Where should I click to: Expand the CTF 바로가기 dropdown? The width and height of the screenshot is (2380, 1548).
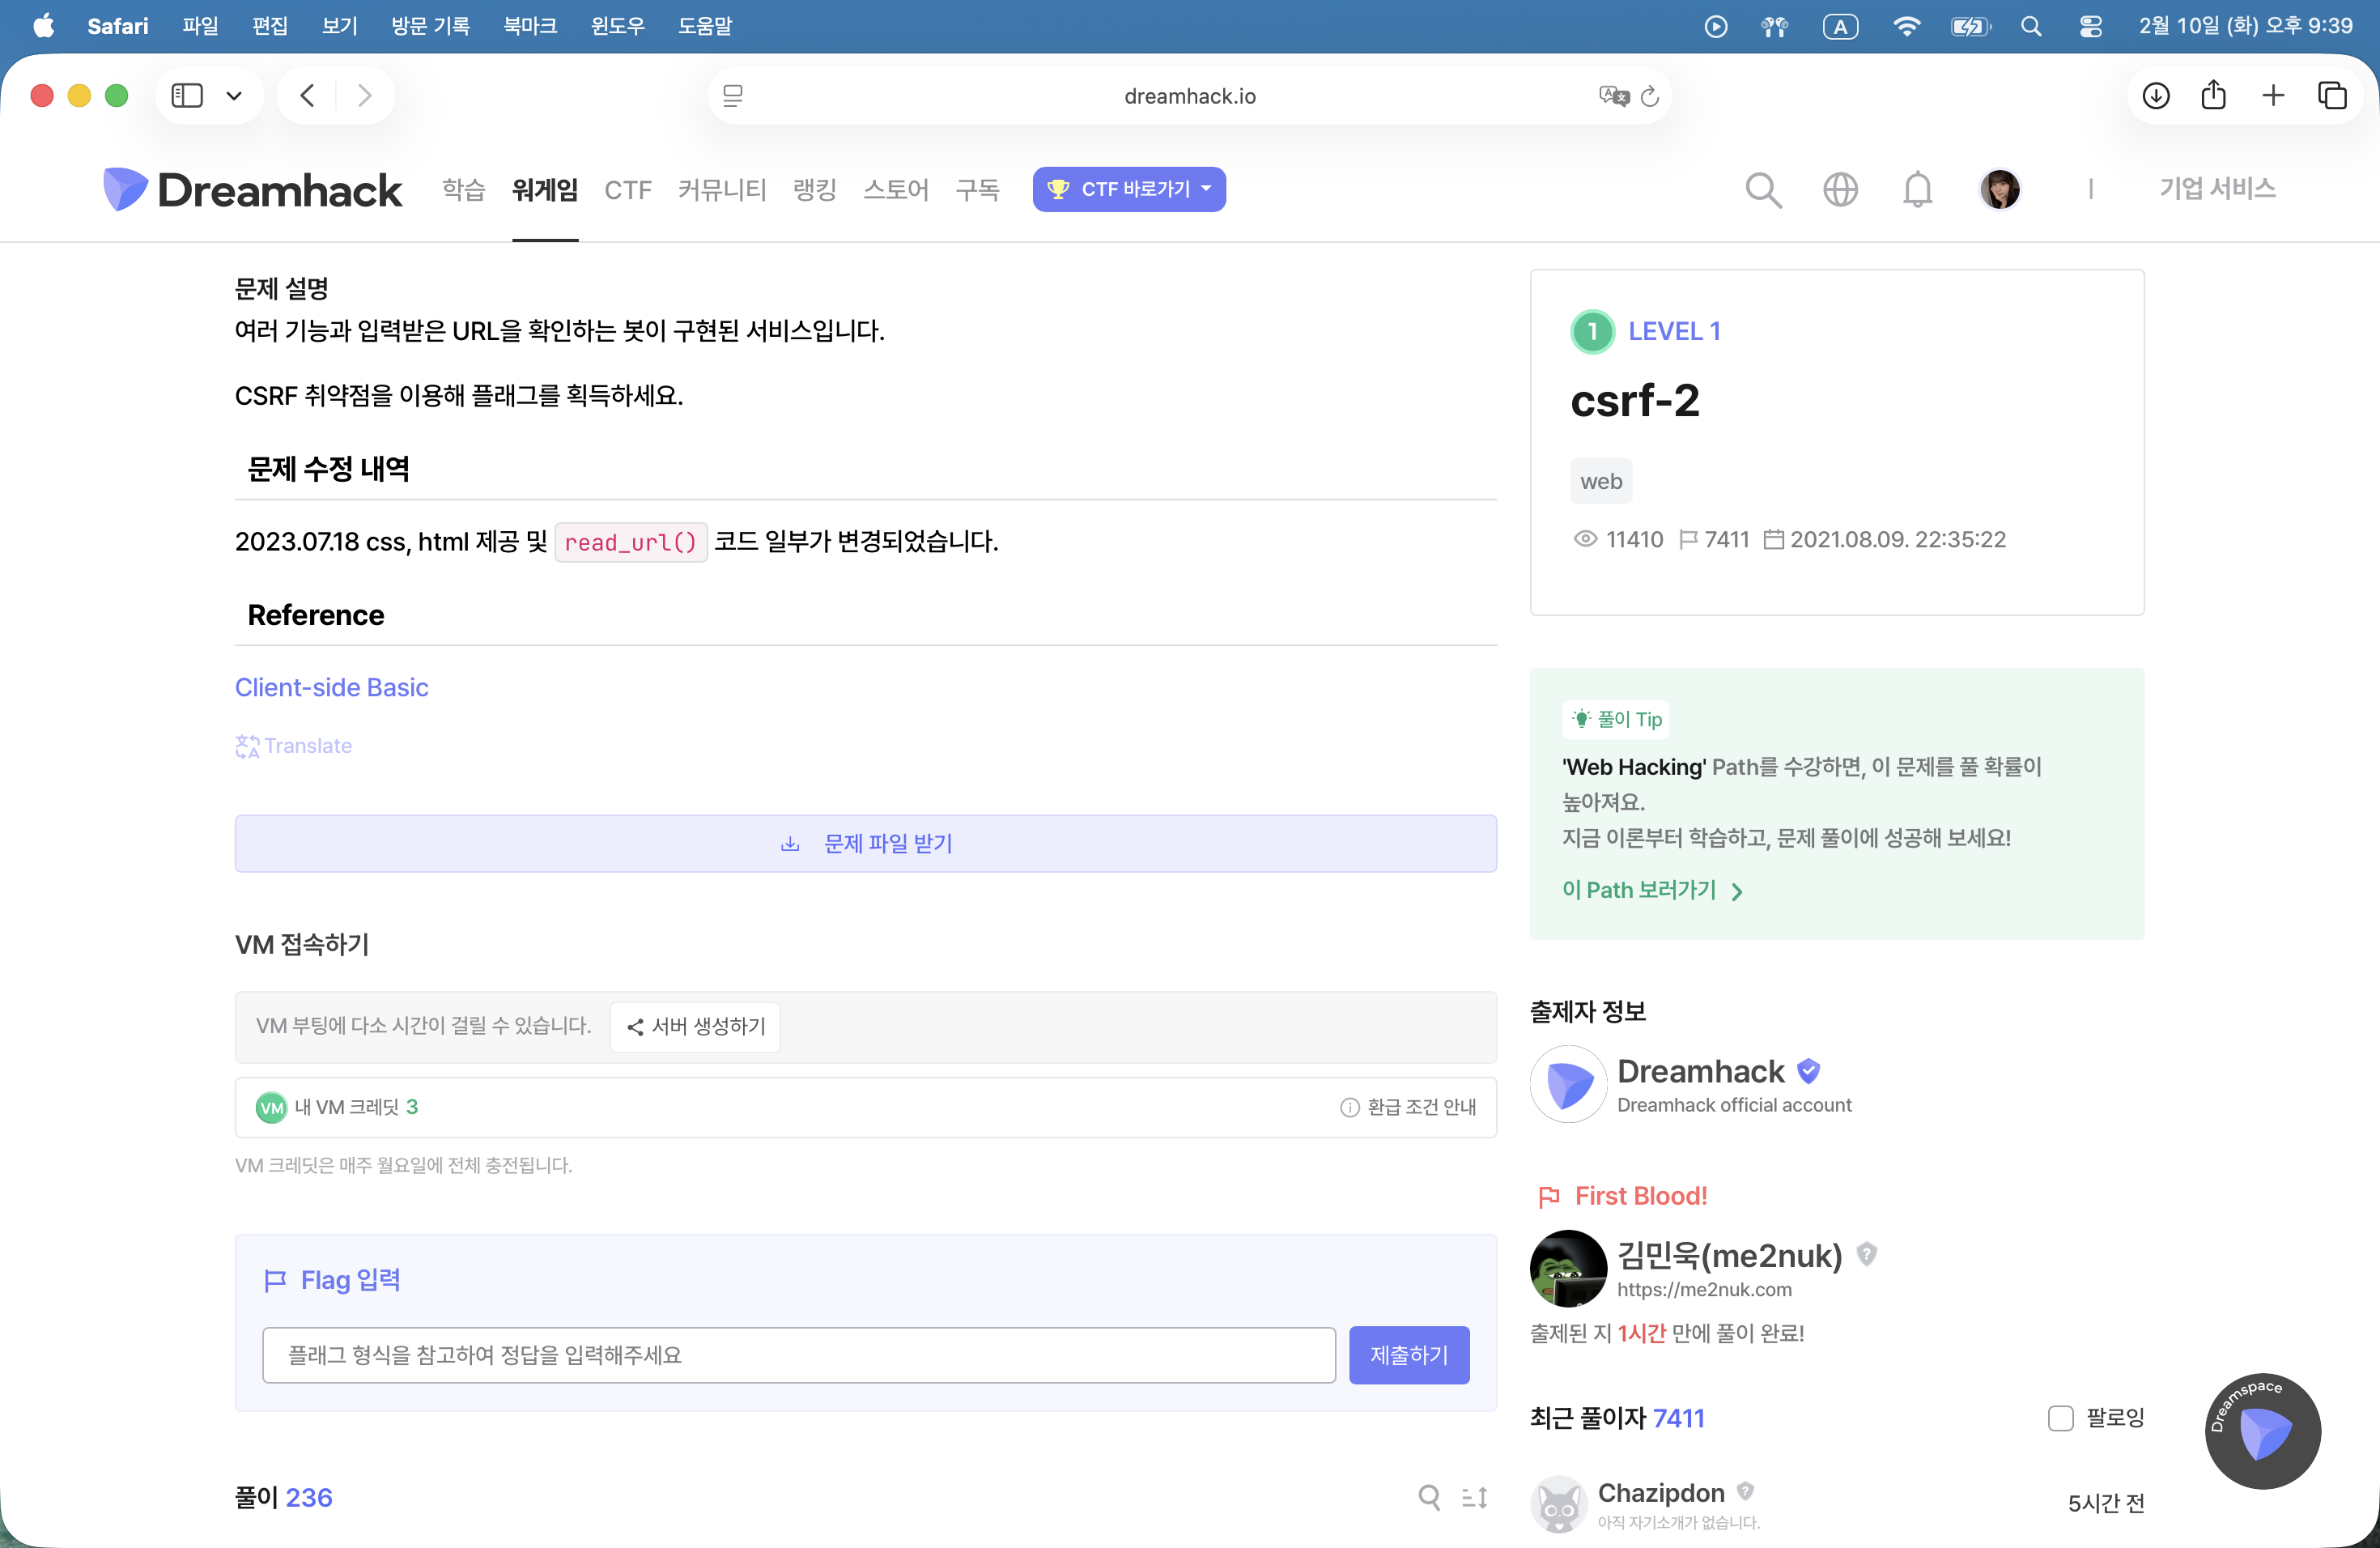coord(1129,190)
